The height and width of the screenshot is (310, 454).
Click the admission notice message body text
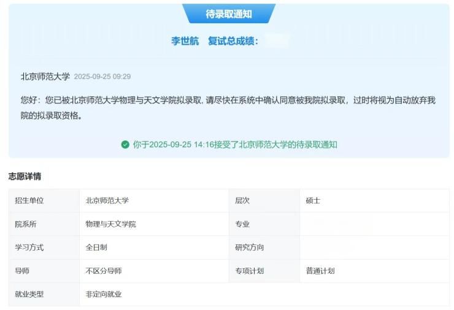[228, 107]
